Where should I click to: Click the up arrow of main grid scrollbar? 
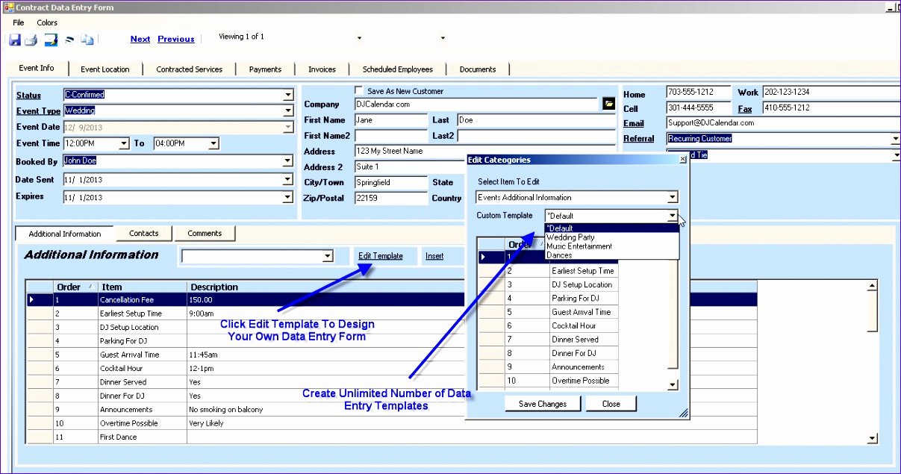tap(872, 286)
